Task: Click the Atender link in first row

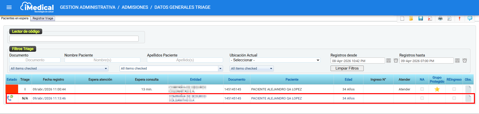Action: coord(404,89)
